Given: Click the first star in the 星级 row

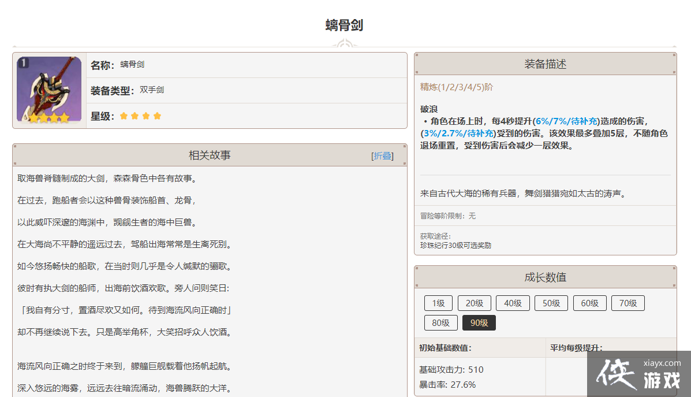Looking at the screenshot, I should point(124,116).
